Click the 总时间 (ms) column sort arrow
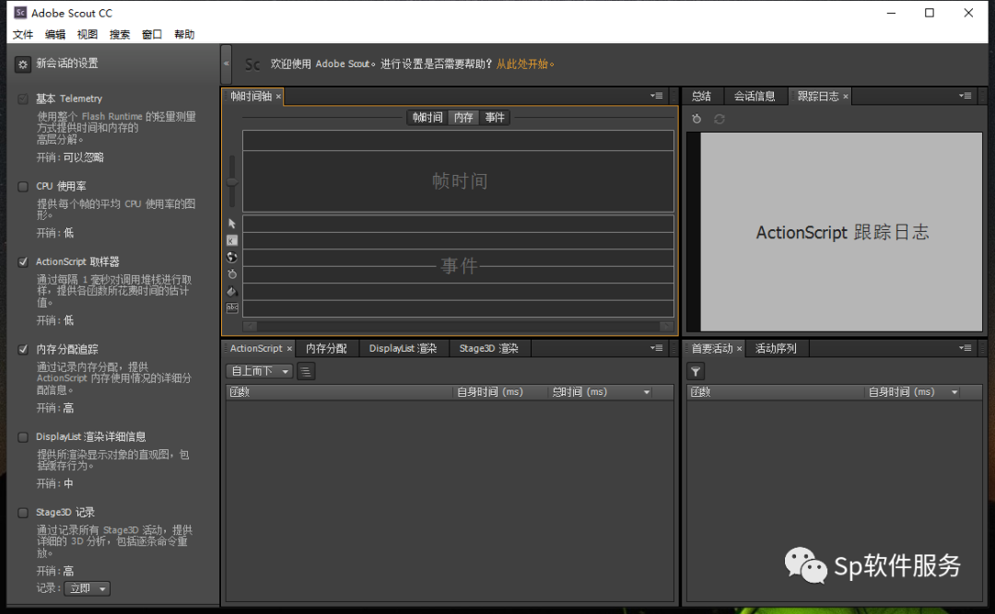The height and width of the screenshot is (614, 995). 647,393
